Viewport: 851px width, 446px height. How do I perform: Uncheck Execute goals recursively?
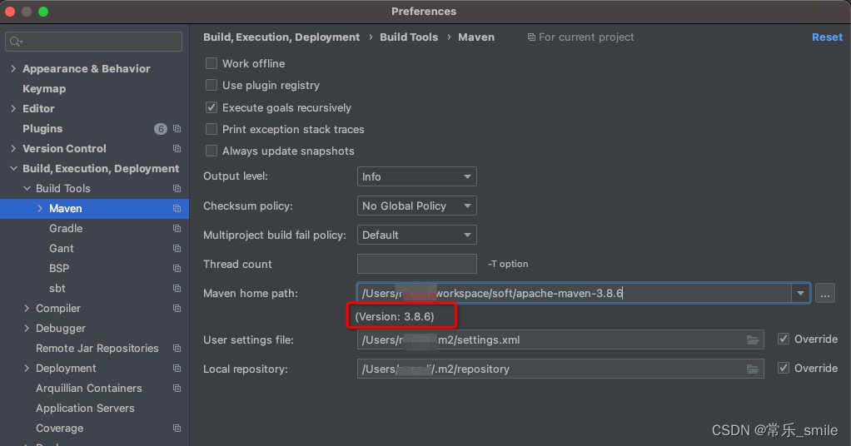point(212,107)
